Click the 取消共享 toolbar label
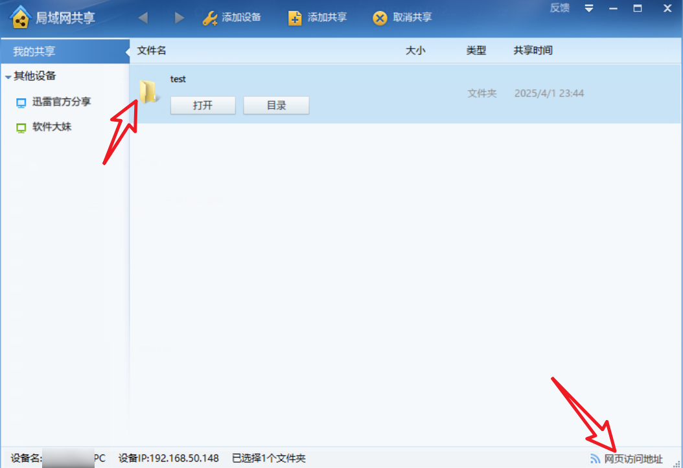This screenshot has height=468, width=683. click(x=413, y=17)
